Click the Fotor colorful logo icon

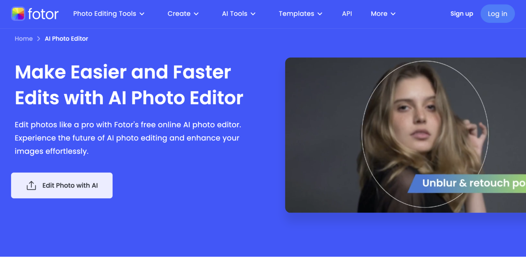tap(18, 14)
